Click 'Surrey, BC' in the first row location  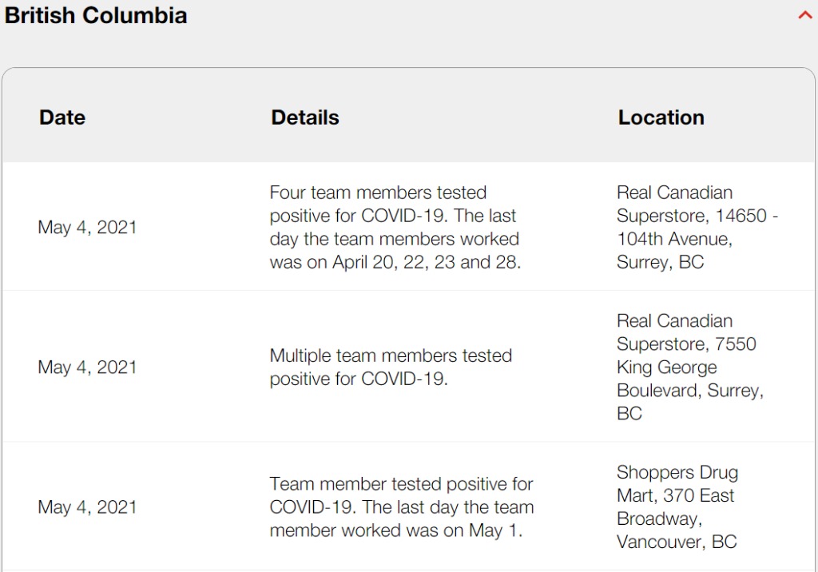[660, 262]
